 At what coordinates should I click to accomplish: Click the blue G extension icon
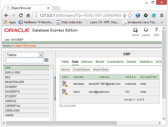pyautogui.click(x=154, y=15)
